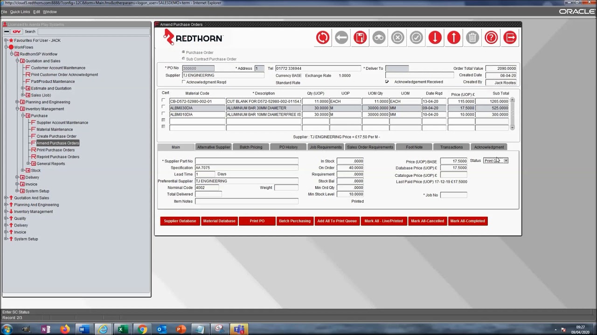
Task: Click Add All To Print Queue button
Action: point(337,221)
